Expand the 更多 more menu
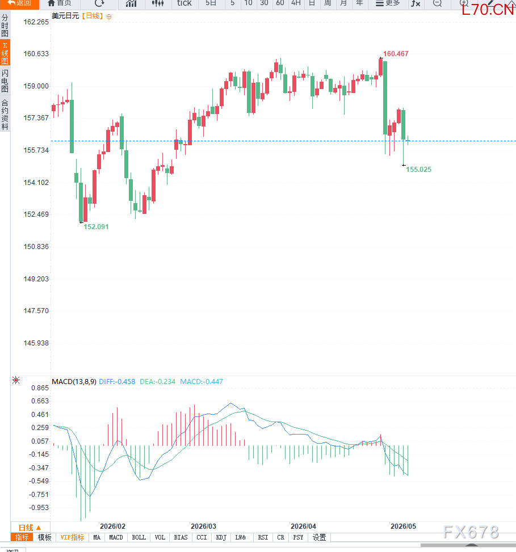Image resolution: width=516 pixels, height=552 pixels. coord(388,3)
